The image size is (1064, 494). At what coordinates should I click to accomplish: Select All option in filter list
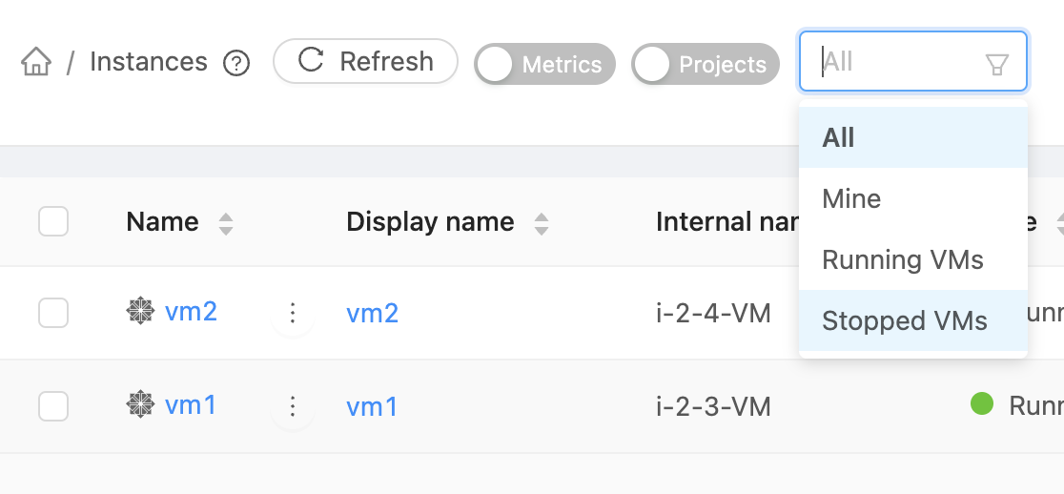[x=913, y=137]
